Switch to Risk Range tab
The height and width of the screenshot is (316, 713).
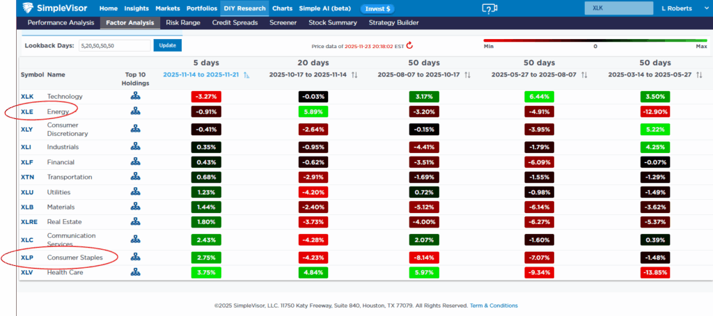183,23
